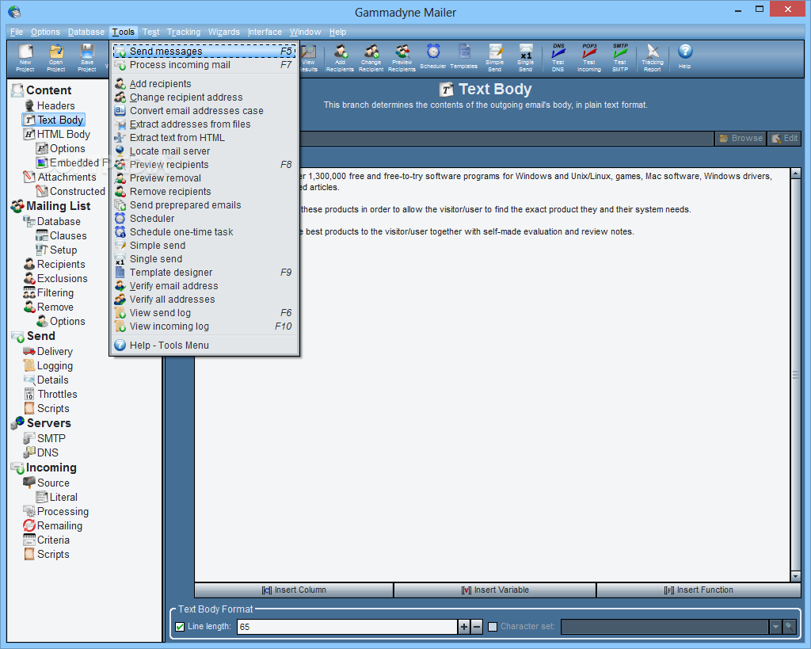Choose Change recipient address menu entry

(x=204, y=97)
